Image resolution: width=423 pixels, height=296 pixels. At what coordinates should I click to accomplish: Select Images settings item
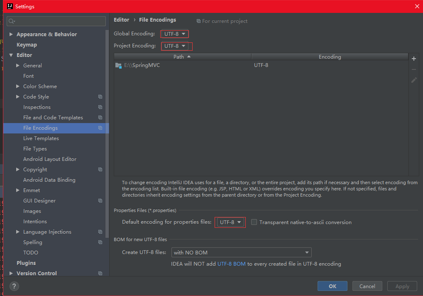32,211
